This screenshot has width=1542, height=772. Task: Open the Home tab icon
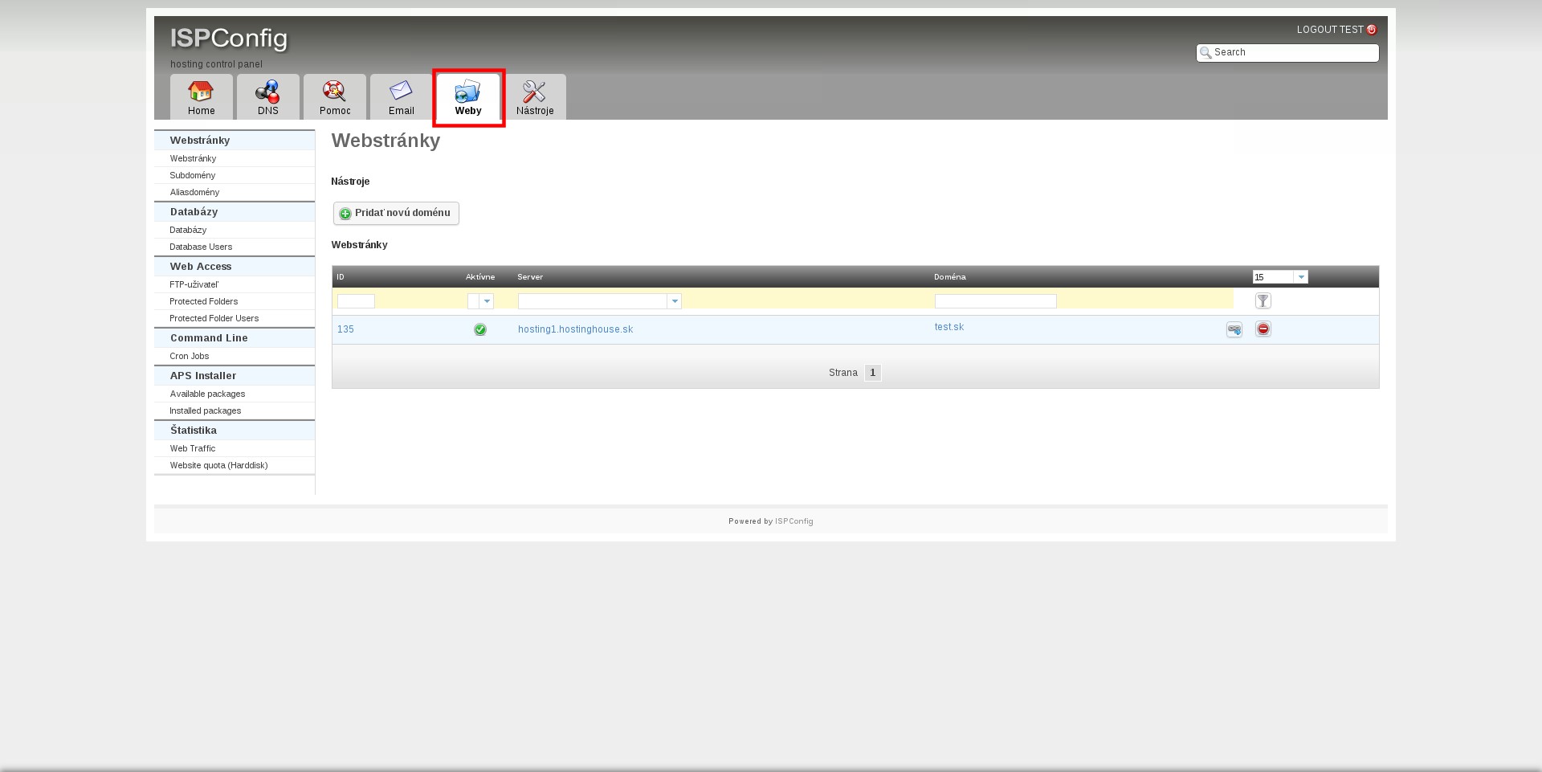tap(201, 92)
